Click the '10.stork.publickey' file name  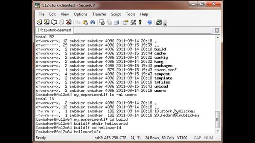(x=175, y=111)
